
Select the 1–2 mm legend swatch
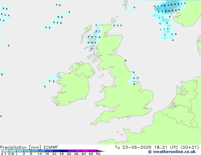[20, 151]
